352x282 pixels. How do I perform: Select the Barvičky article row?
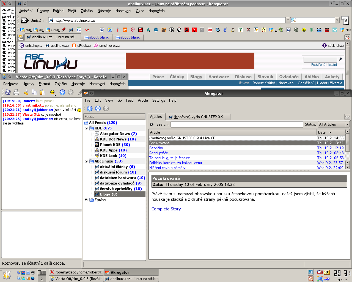(x=246, y=148)
